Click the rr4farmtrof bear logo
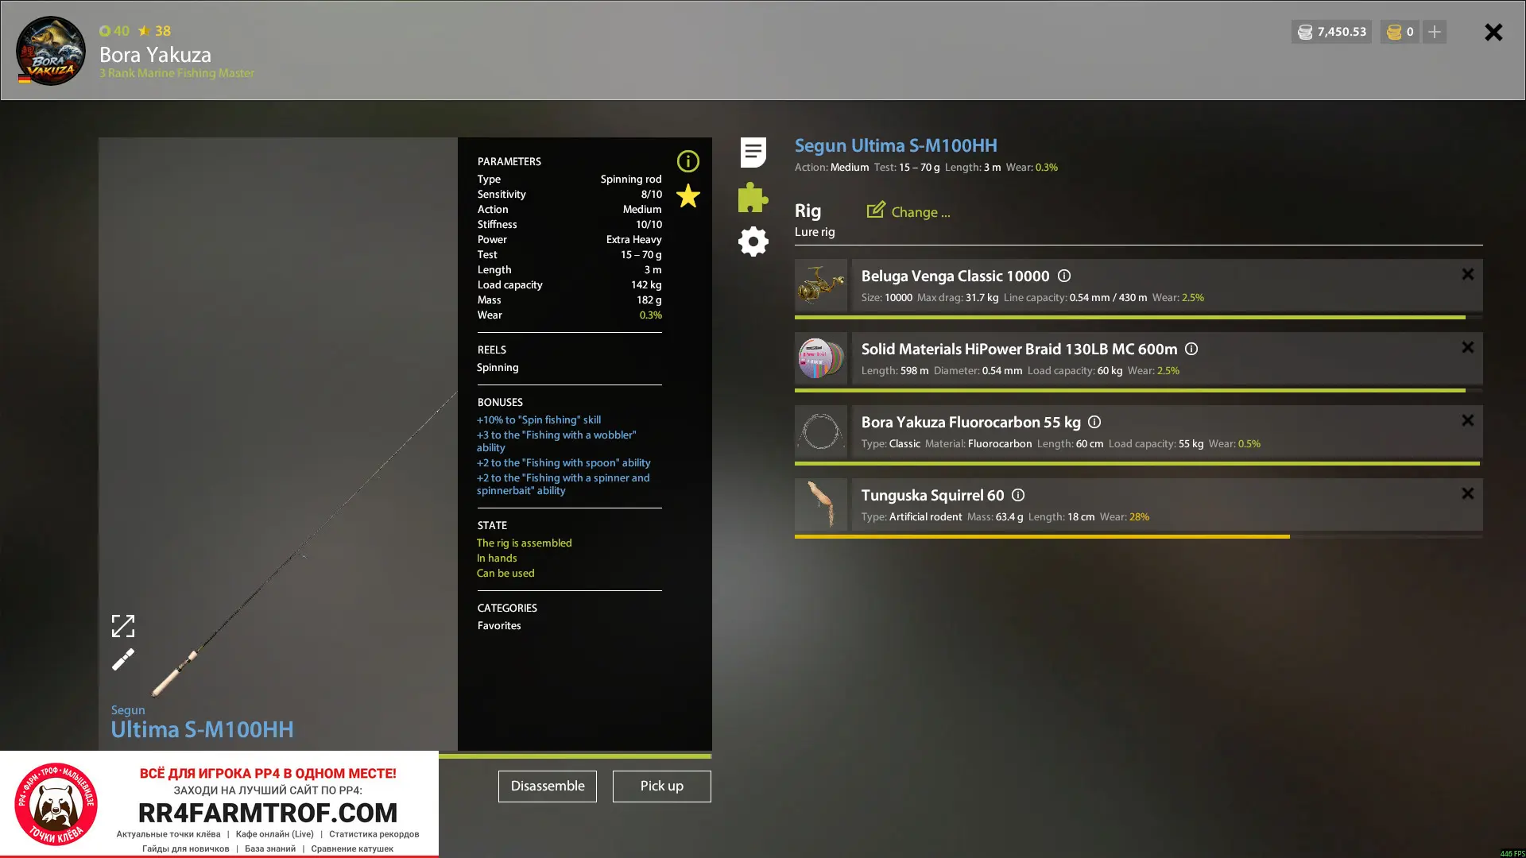Viewport: 1526px width, 858px height. click(x=56, y=804)
